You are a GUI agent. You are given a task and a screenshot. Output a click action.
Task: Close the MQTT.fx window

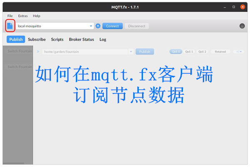pyautogui.click(x=242, y=7)
